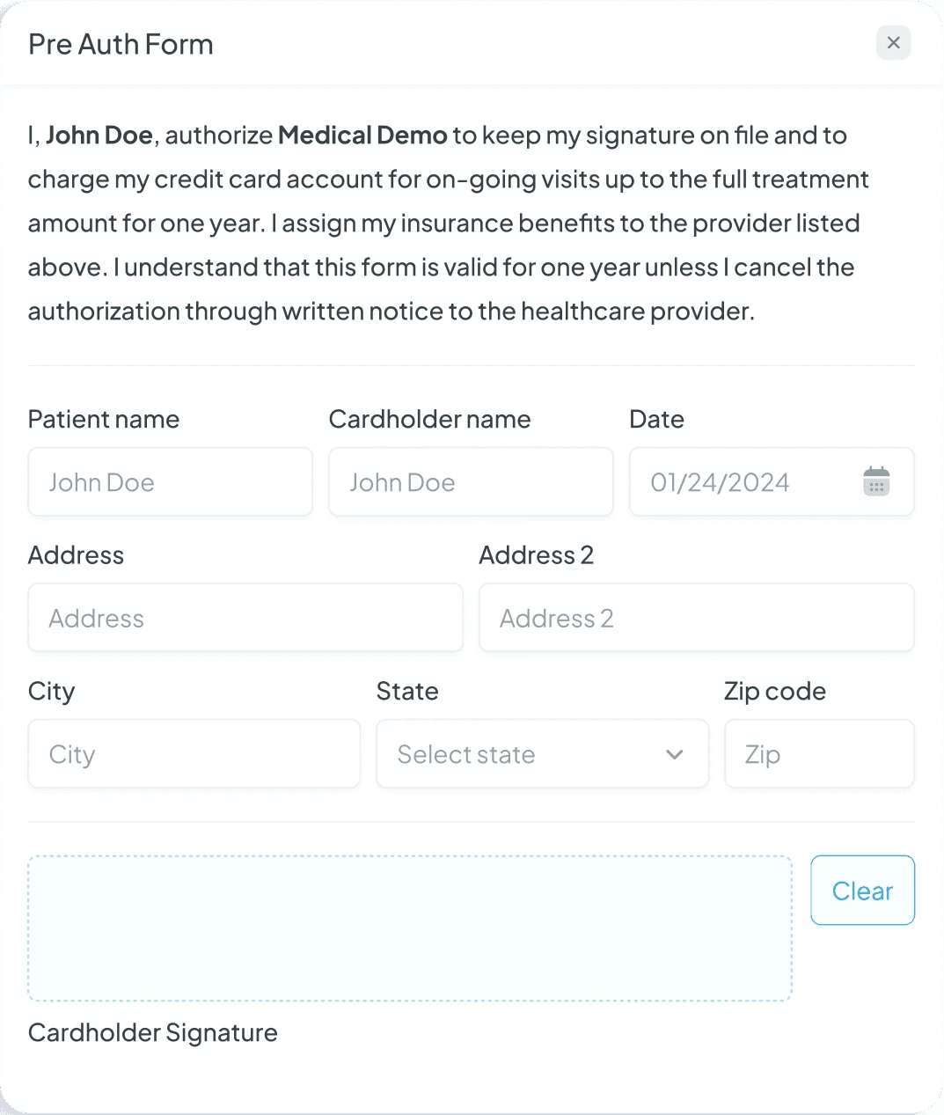Click inside the City text field
The height and width of the screenshot is (1115, 944).
coord(194,754)
